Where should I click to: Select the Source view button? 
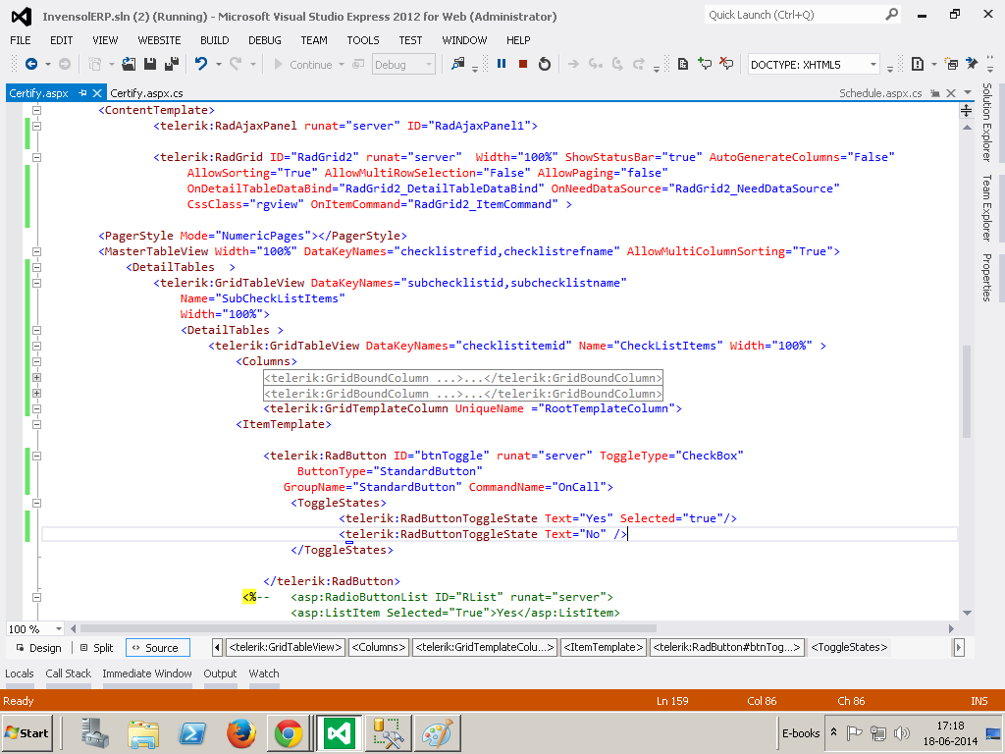tap(158, 648)
